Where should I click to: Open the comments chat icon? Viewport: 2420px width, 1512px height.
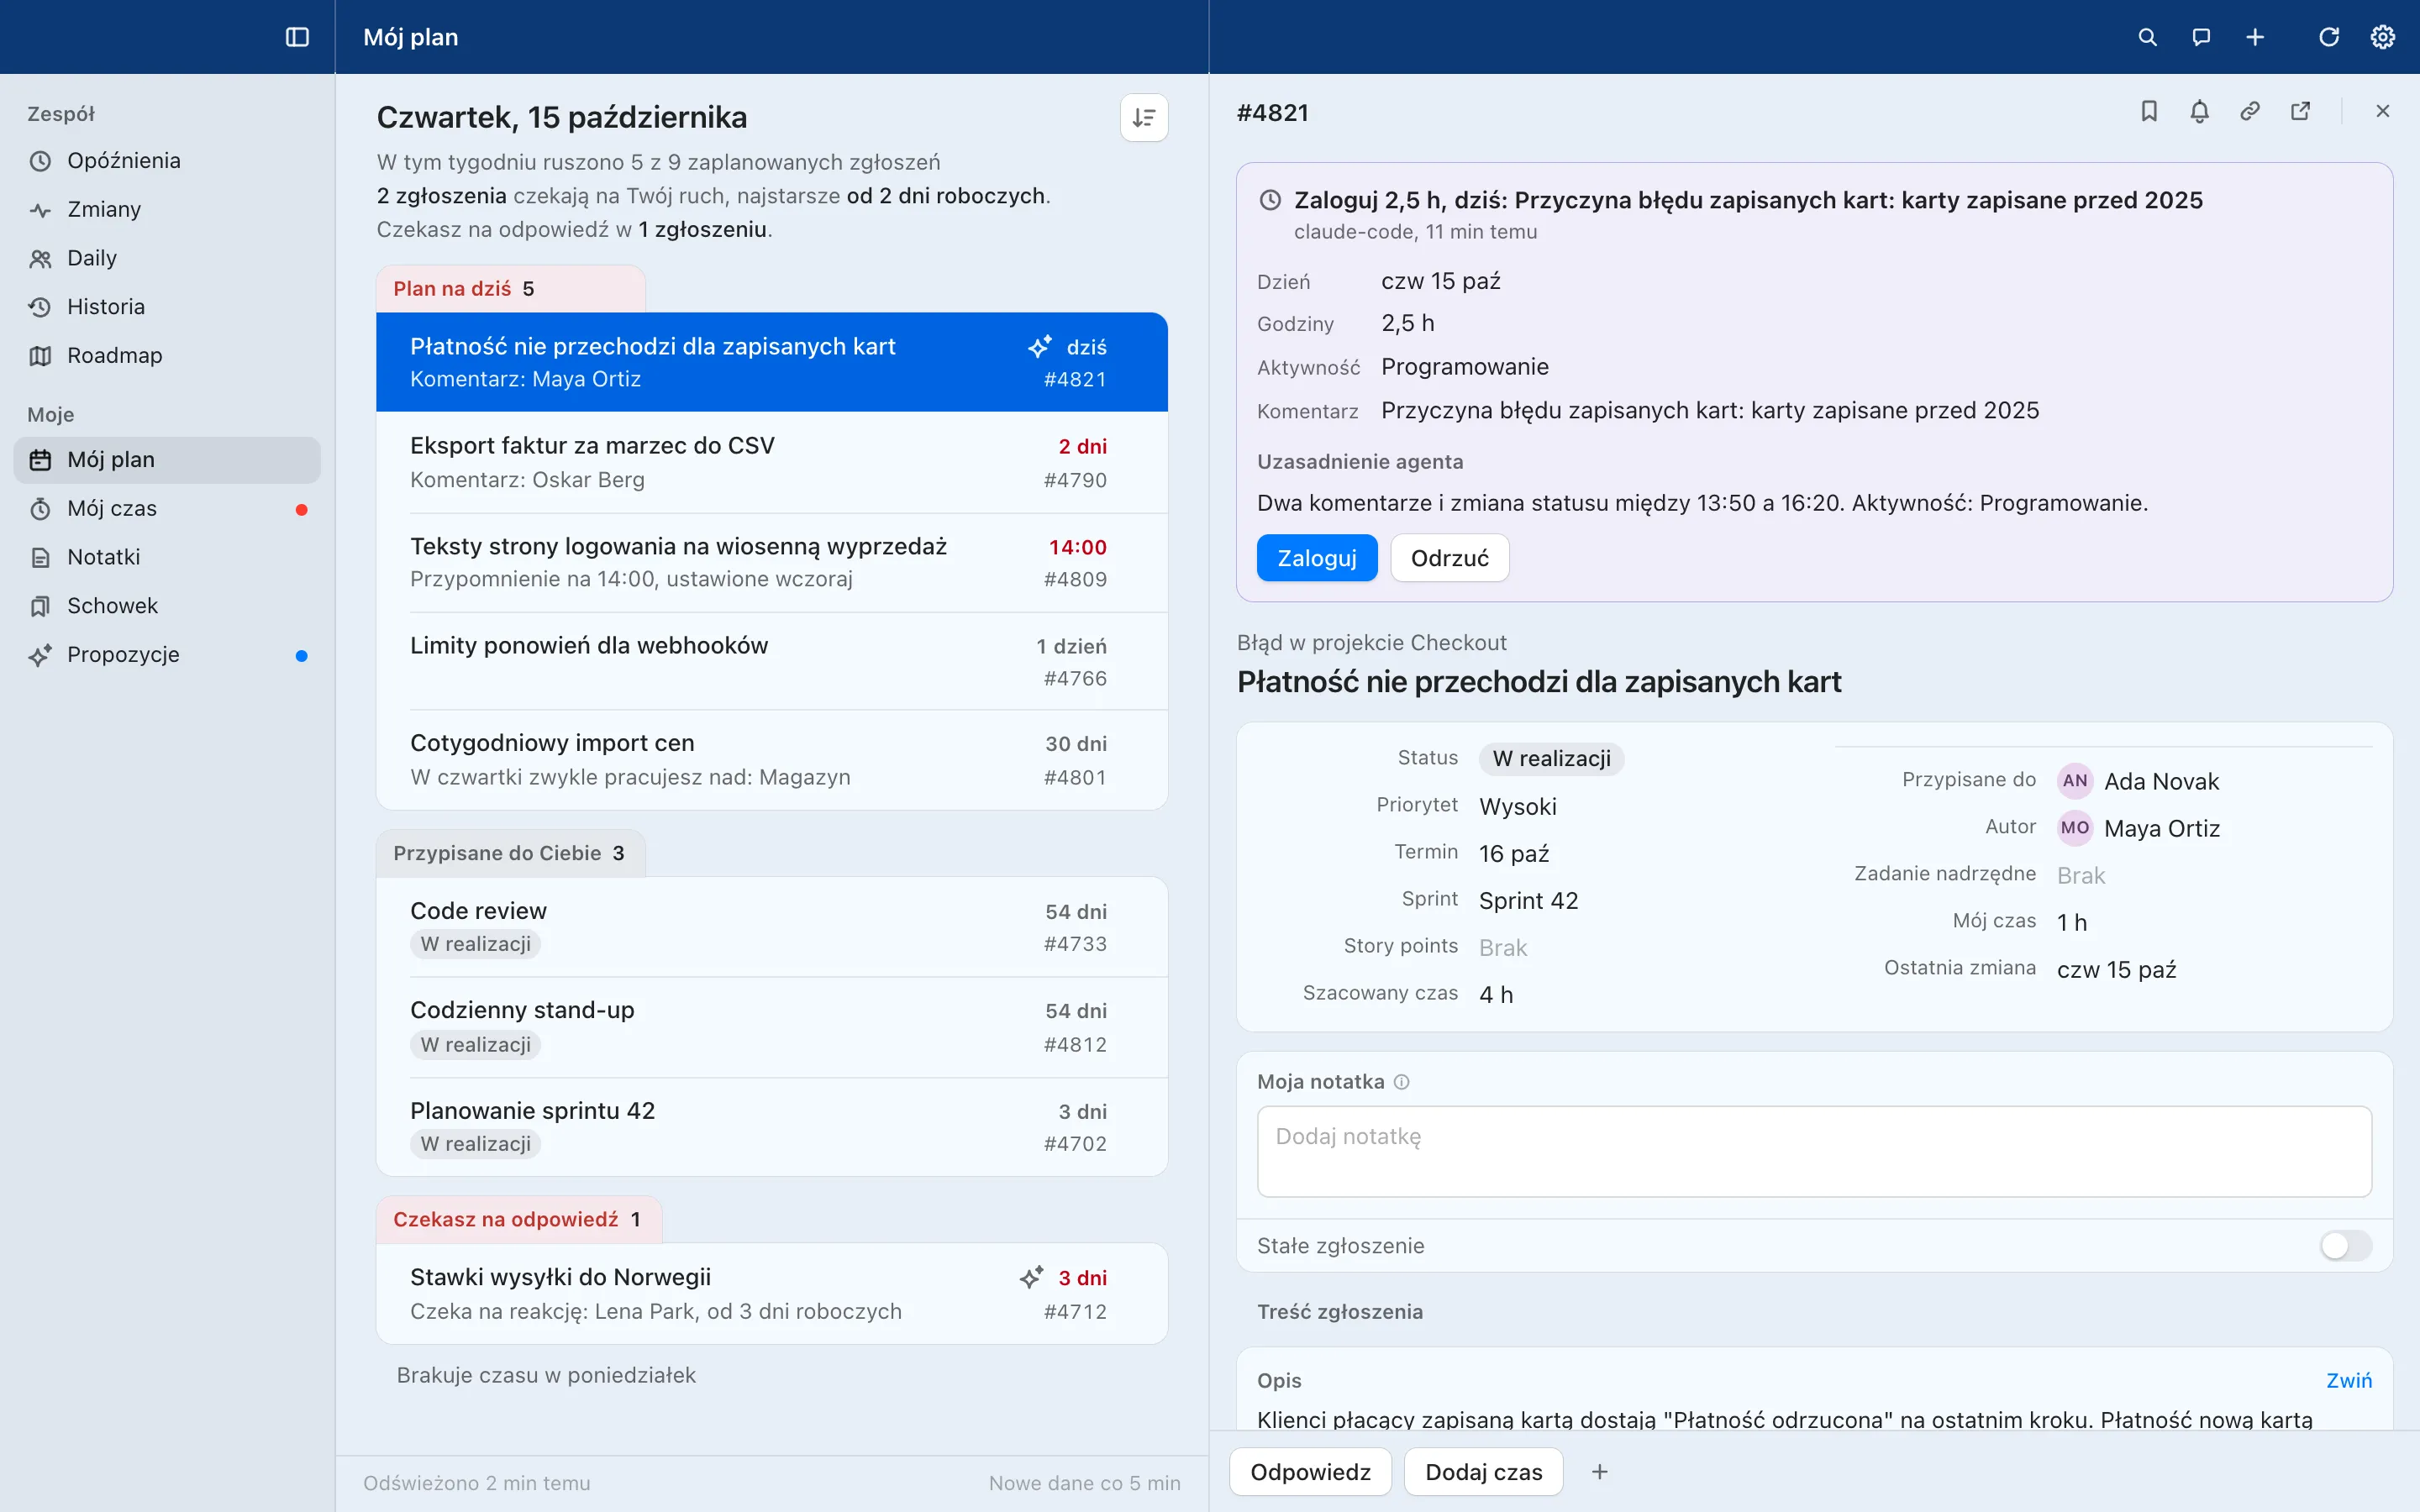coord(2201,37)
